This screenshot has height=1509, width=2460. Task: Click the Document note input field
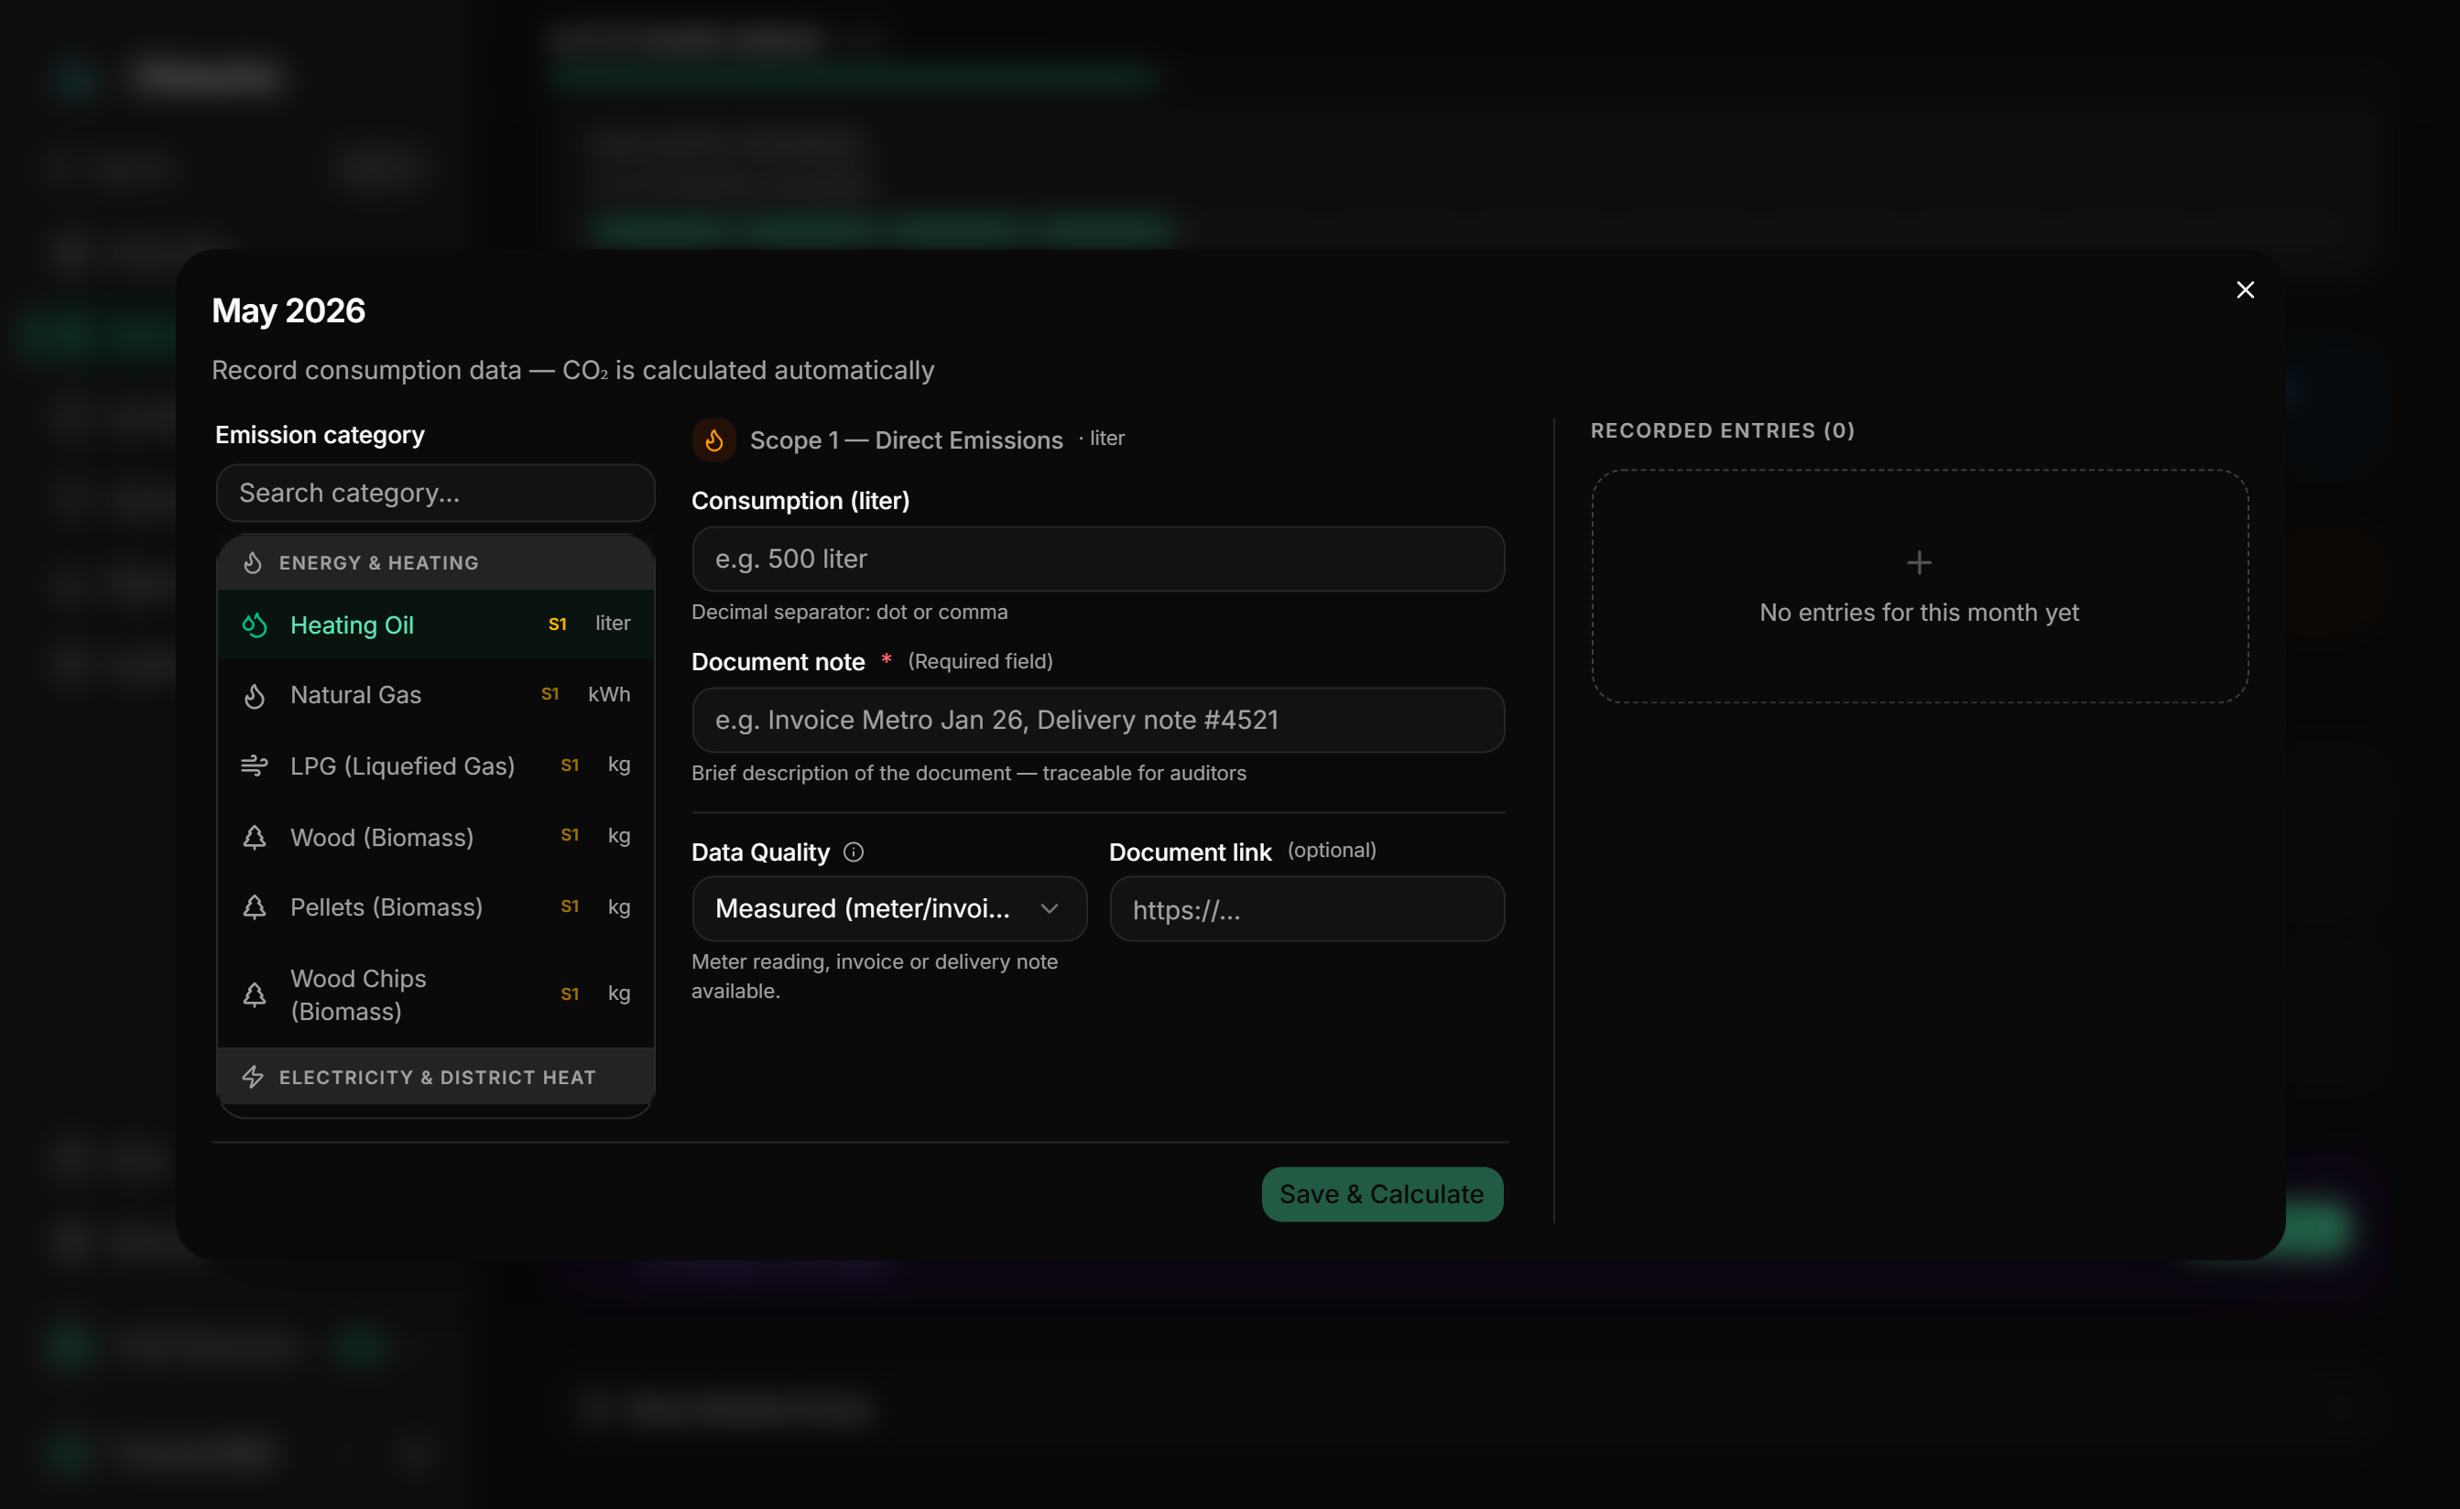(1098, 720)
